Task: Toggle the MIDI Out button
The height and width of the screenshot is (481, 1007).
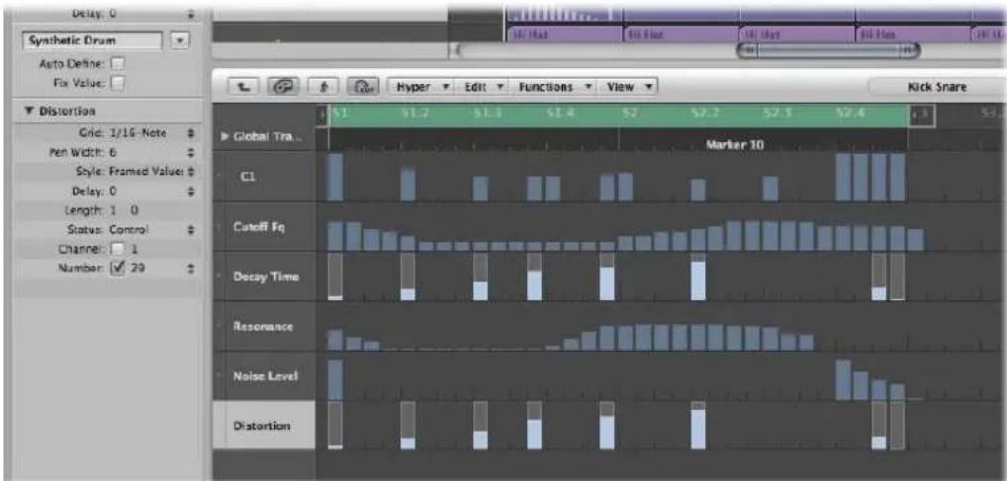Action: coord(363,86)
